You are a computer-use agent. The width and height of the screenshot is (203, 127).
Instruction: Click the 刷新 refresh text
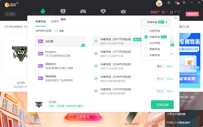[62, 31]
